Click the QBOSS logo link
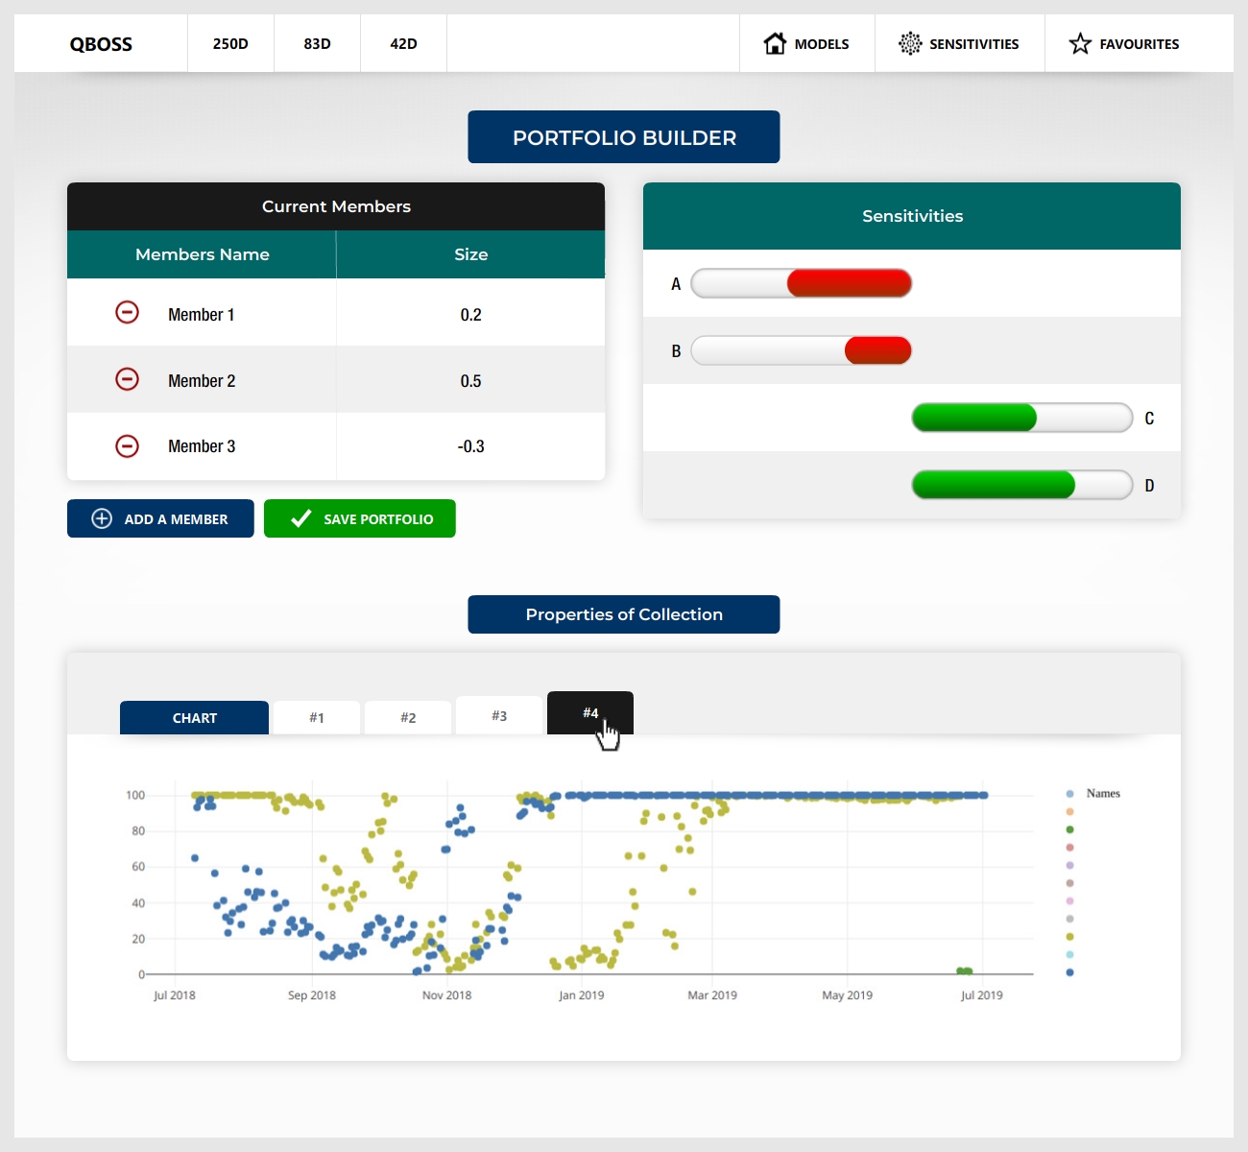Screen dimensions: 1248x1152 pyautogui.click(x=101, y=43)
